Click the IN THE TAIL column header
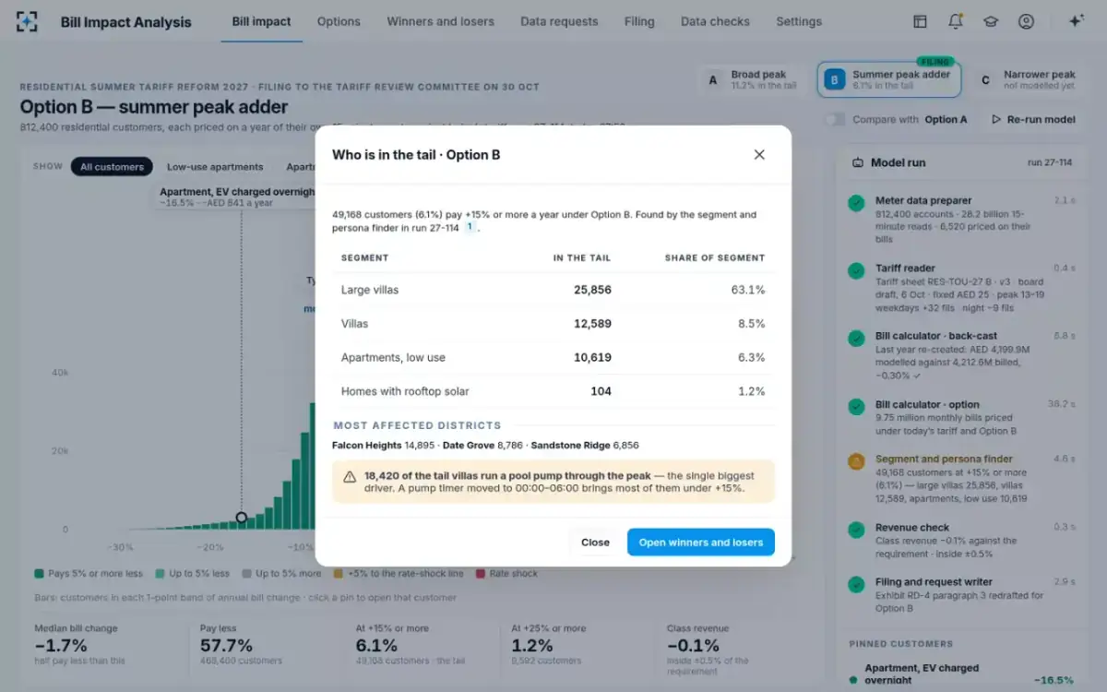1107x692 pixels. [582, 258]
